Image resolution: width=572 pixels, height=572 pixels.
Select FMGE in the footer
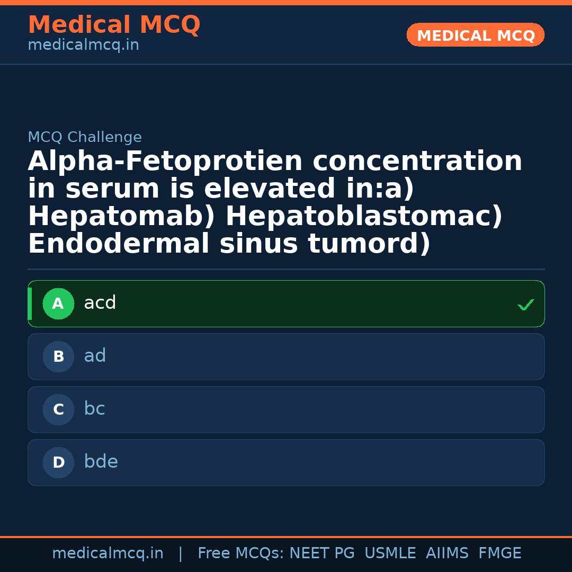(x=500, y=553)
